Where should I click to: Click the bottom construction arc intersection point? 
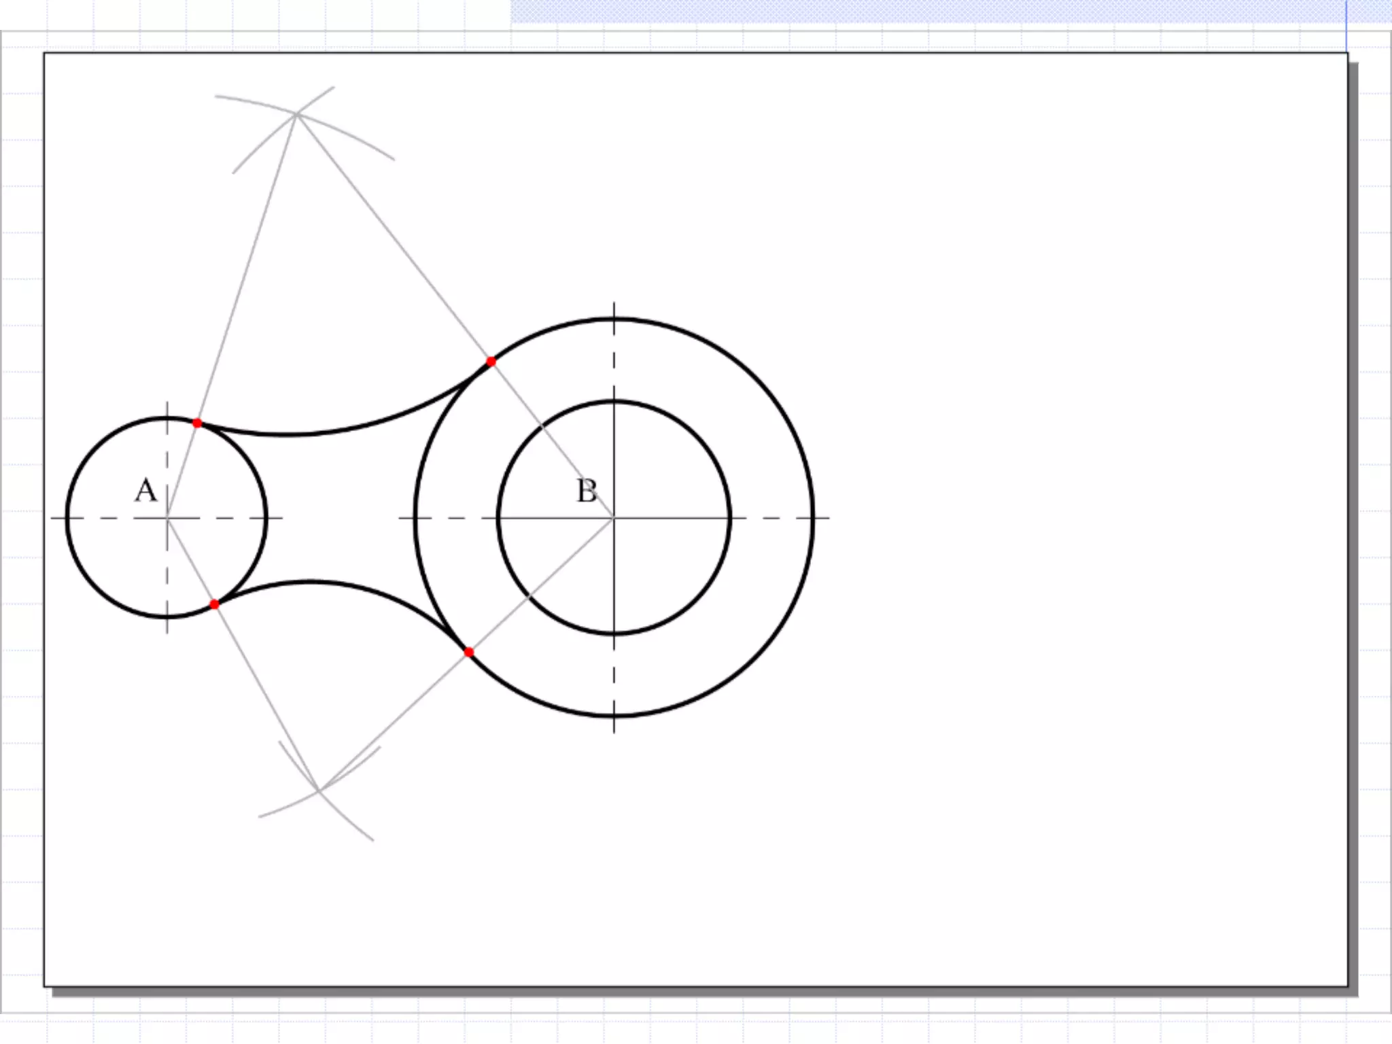pyautogui.click(x=319, y=790)
